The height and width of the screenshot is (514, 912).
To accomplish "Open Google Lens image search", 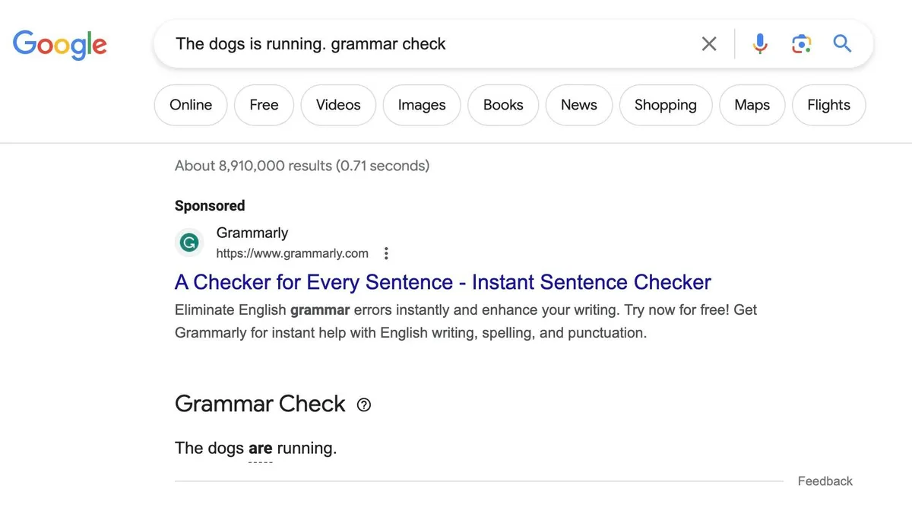I will [801, 43].
